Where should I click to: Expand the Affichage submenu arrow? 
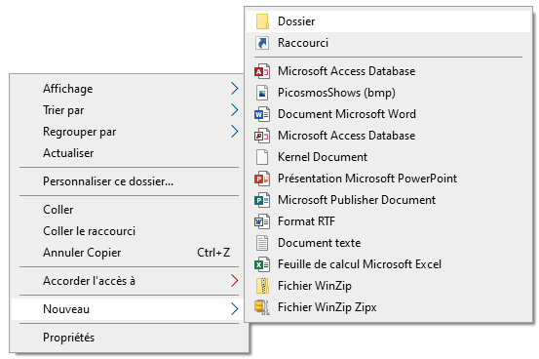235,89
